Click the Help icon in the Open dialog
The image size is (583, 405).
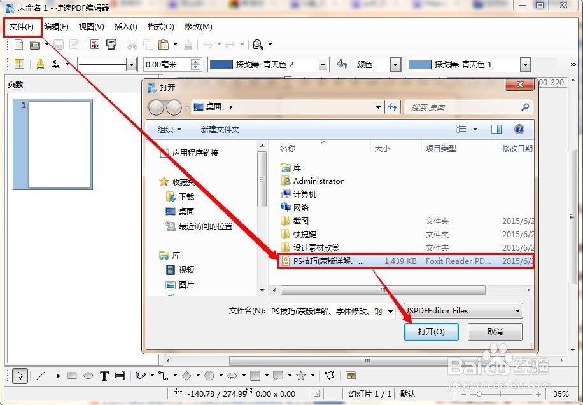(519, 129)
